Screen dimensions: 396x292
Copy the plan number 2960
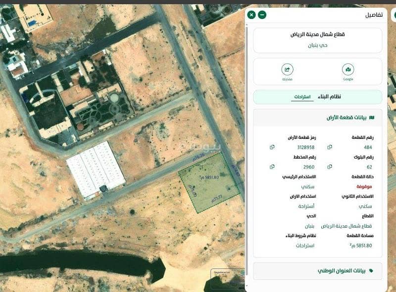(x=272, y=167)
